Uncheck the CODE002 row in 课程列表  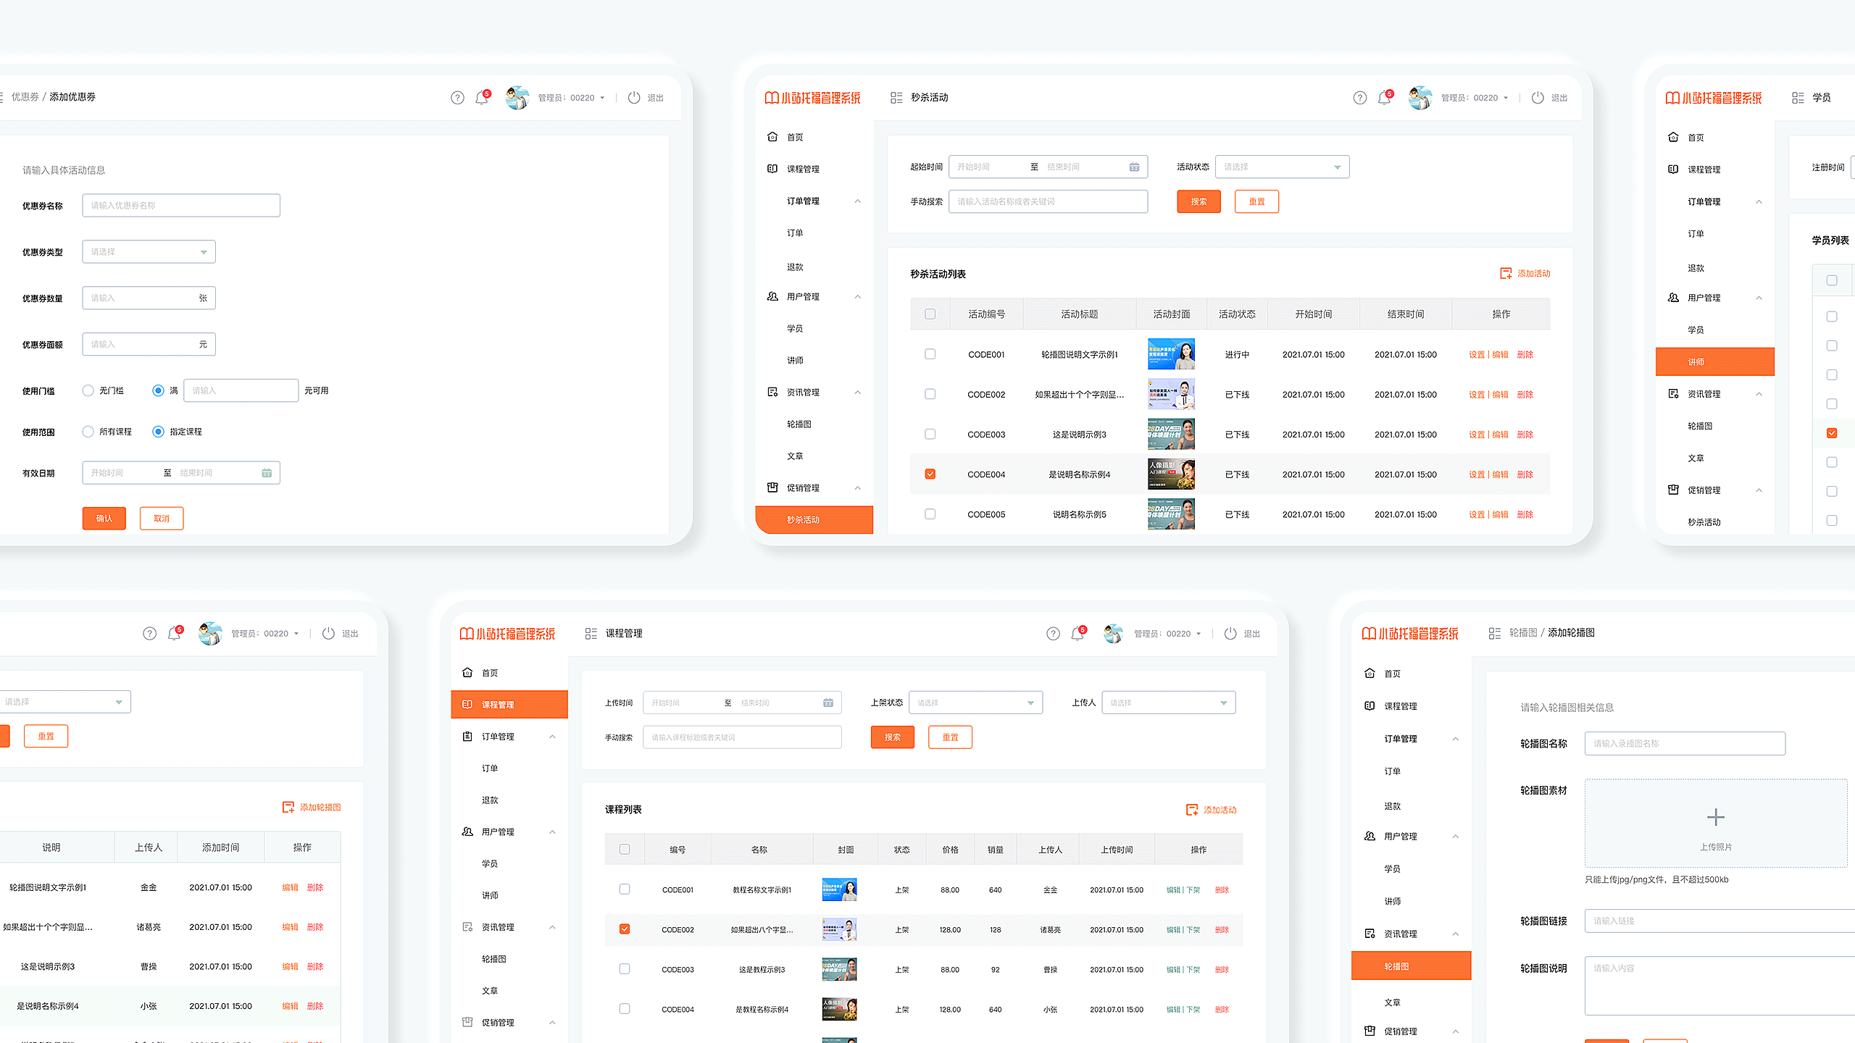click(625, 929)
